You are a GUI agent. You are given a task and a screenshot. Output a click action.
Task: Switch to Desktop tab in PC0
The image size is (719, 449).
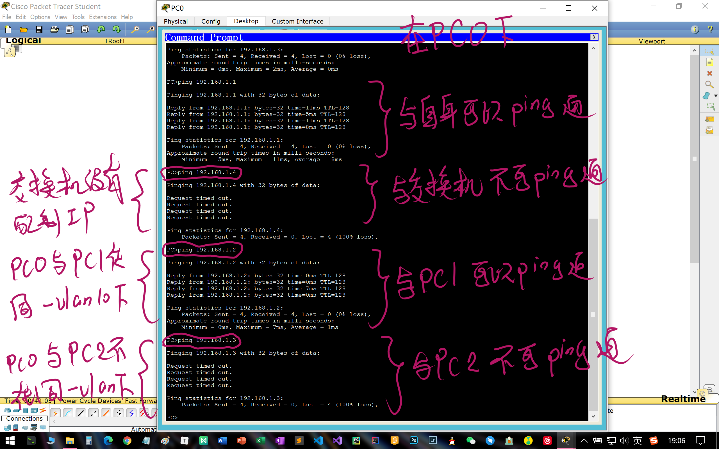(x=245, y=21)
